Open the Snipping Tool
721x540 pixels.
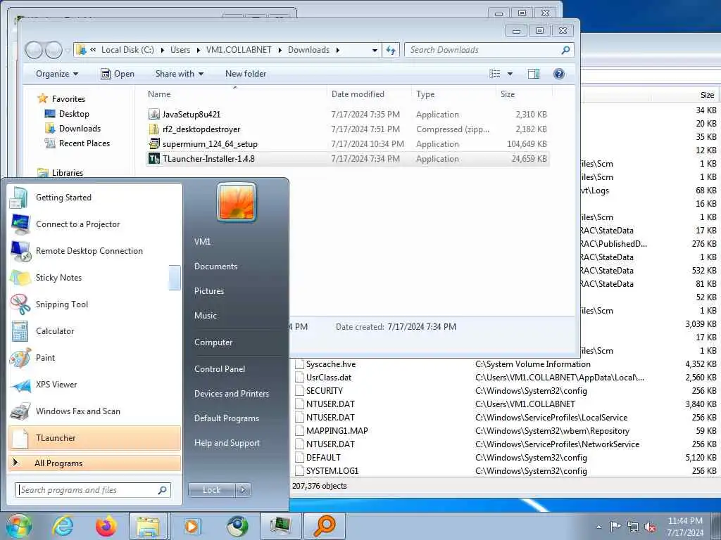pos(95,304)
